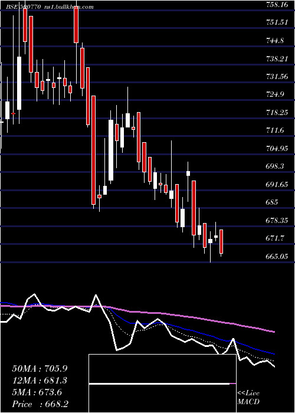Click the 711.6 price axis label
Screen dimensions: 295x413
point(276,130)
